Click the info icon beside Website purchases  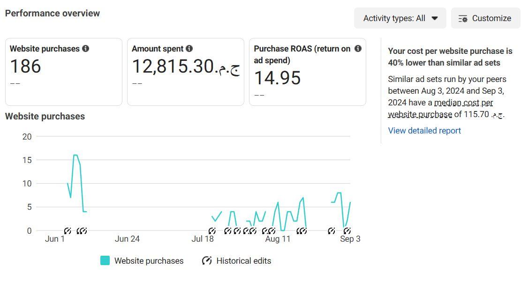point(85,48)
